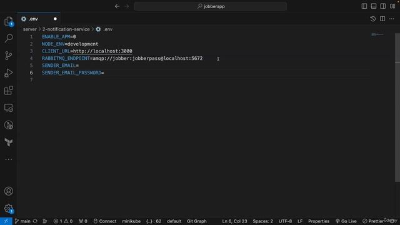The height and width of the screenshot is (225, 400).
Task: Click the NODE_ENV variable on line 2
Action: pyautogui.click(x=53, y=44)
